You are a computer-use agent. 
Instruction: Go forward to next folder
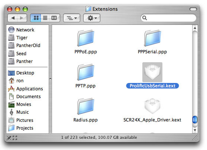[x=22, y=18]
